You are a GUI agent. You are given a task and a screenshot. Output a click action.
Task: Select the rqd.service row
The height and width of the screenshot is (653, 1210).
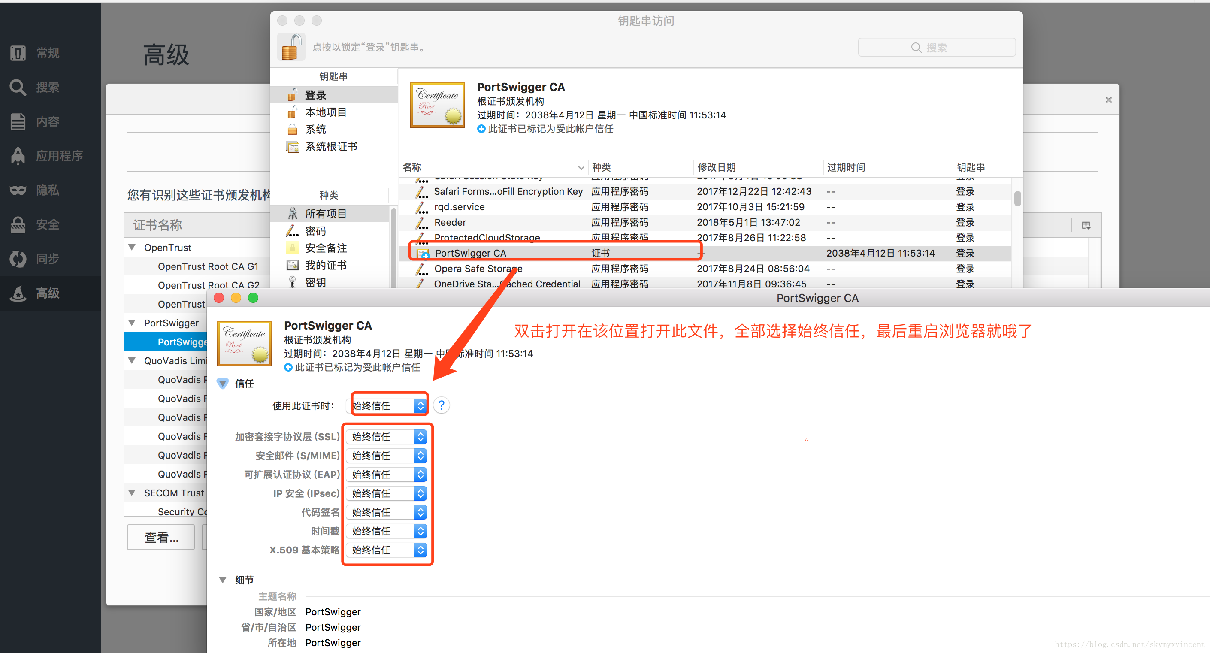point(705,207)
